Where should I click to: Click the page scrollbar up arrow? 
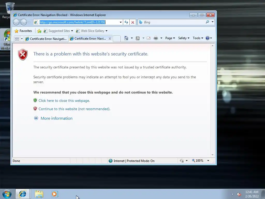(212, 46)
